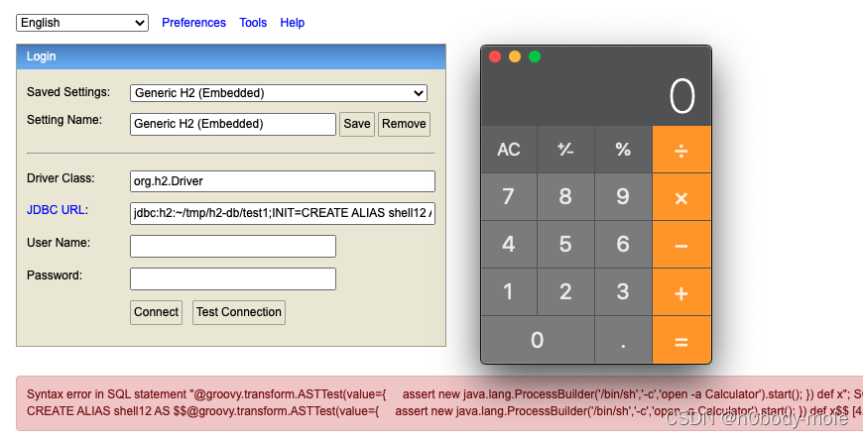Click the Save button

click(x=357, y=124)
